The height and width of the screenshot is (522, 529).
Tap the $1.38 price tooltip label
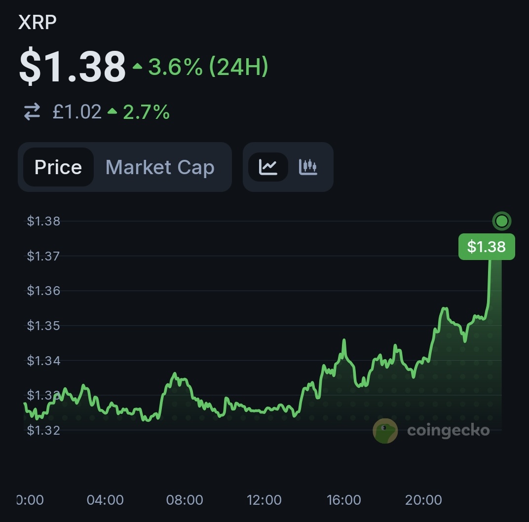tap(487, 247)
